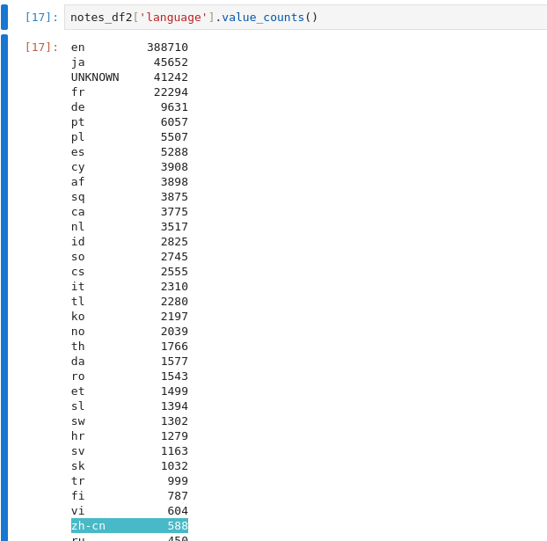Click the 'de' language label
The image size is (547, 541).
77,107
